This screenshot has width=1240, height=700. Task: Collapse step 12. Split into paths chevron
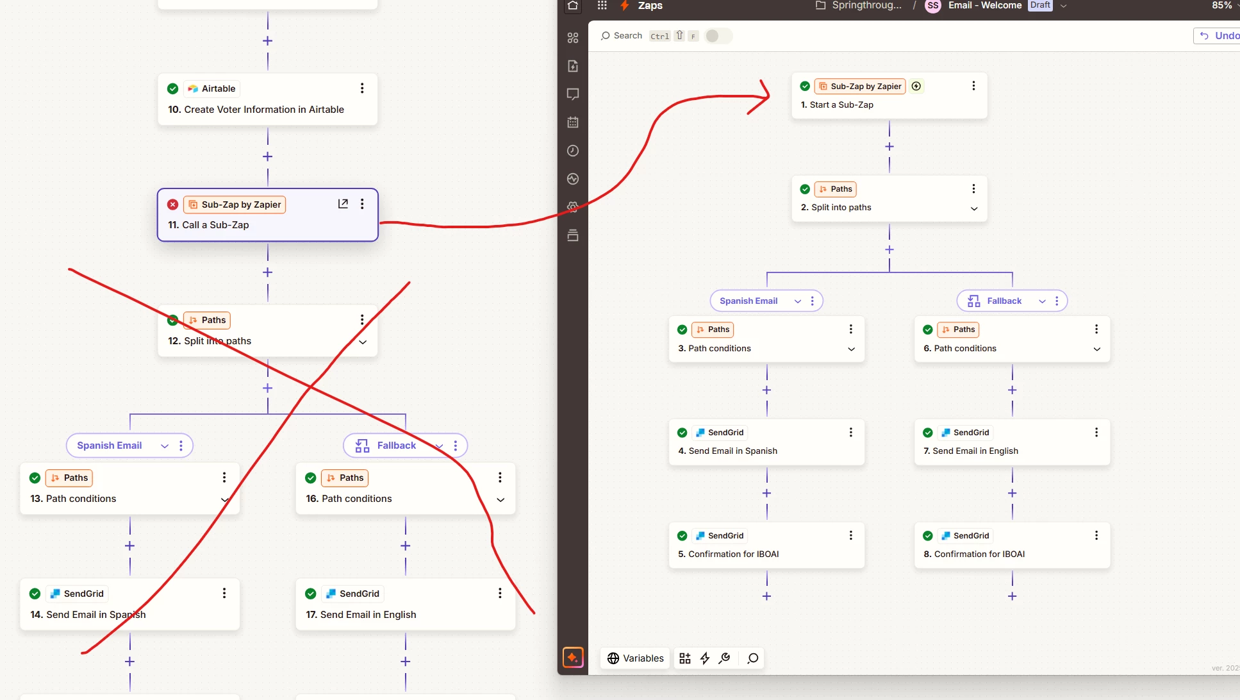click(x=363, y=342)
